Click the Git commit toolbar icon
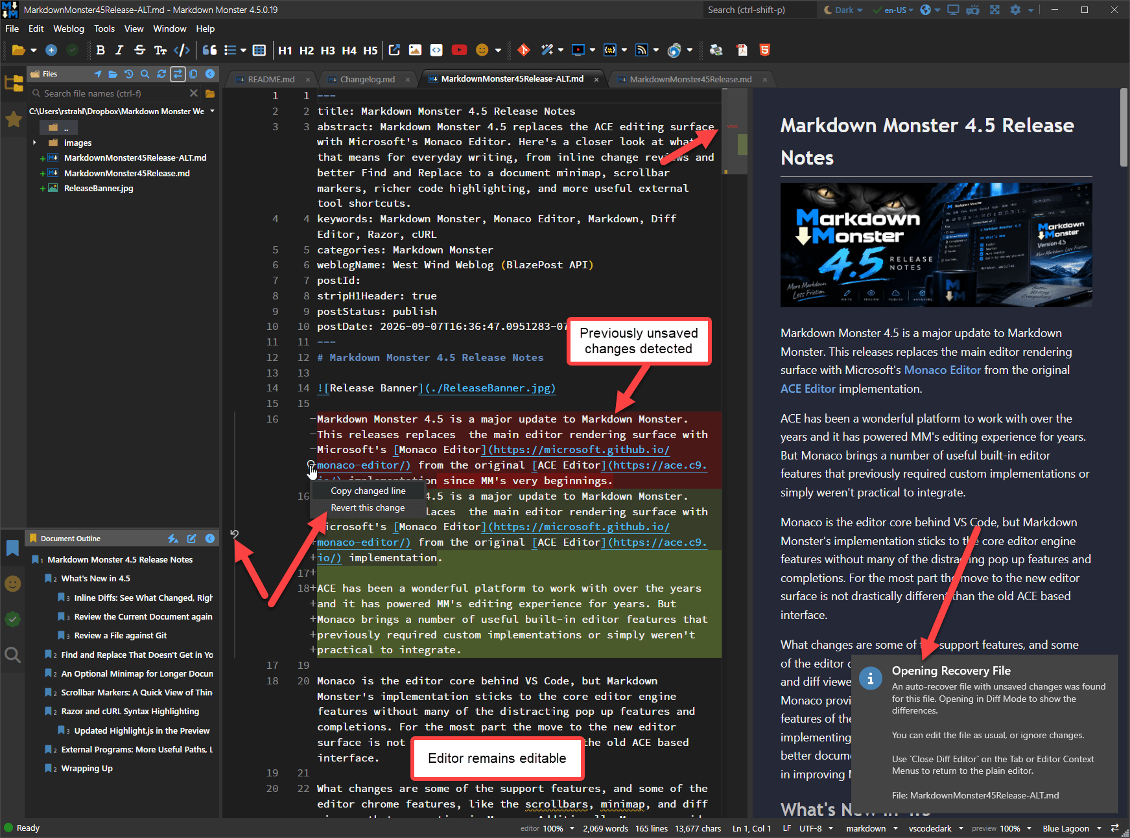 pyautogui.click(x=524, y=50)
